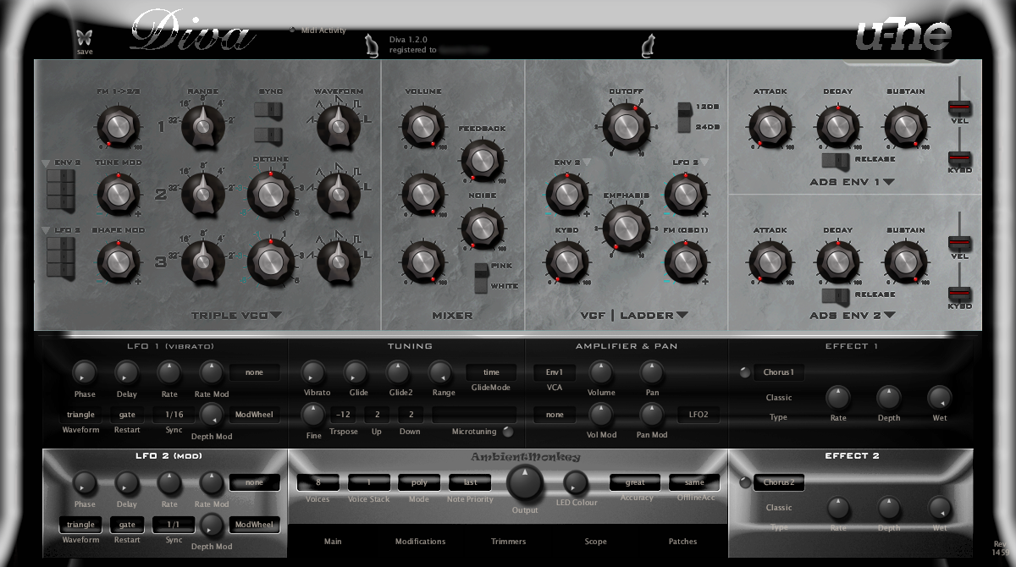This screenshot has width=1016, height=567.
Task: Click the main Output knob
Action: pos(525,484)
